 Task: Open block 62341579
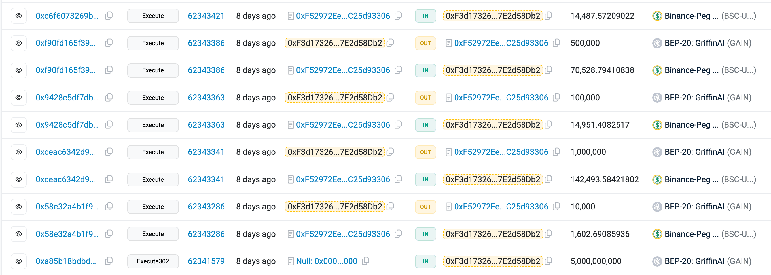click(x=206, y=261)
